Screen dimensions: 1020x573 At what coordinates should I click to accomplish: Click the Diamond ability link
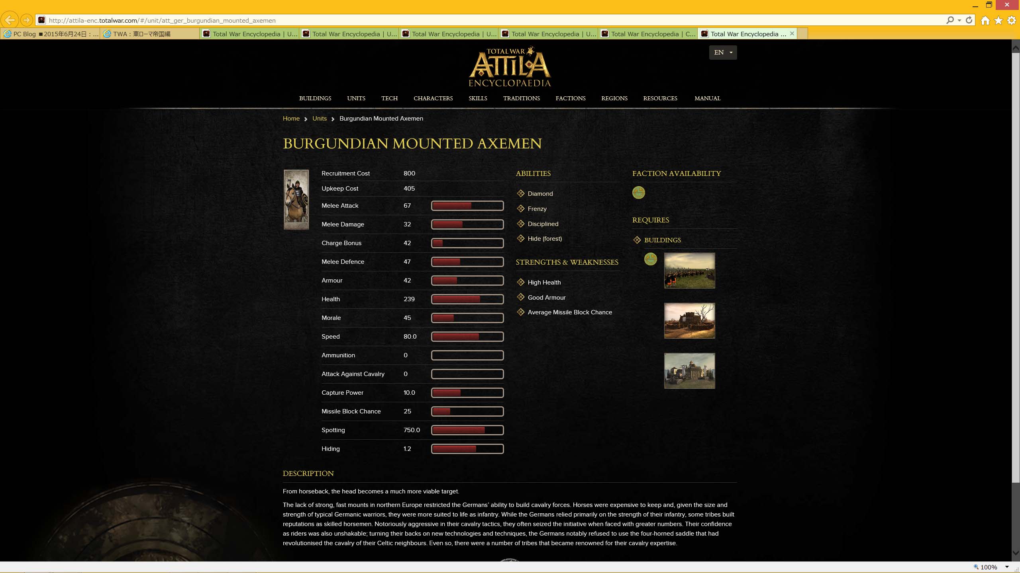tap(540, 194)
